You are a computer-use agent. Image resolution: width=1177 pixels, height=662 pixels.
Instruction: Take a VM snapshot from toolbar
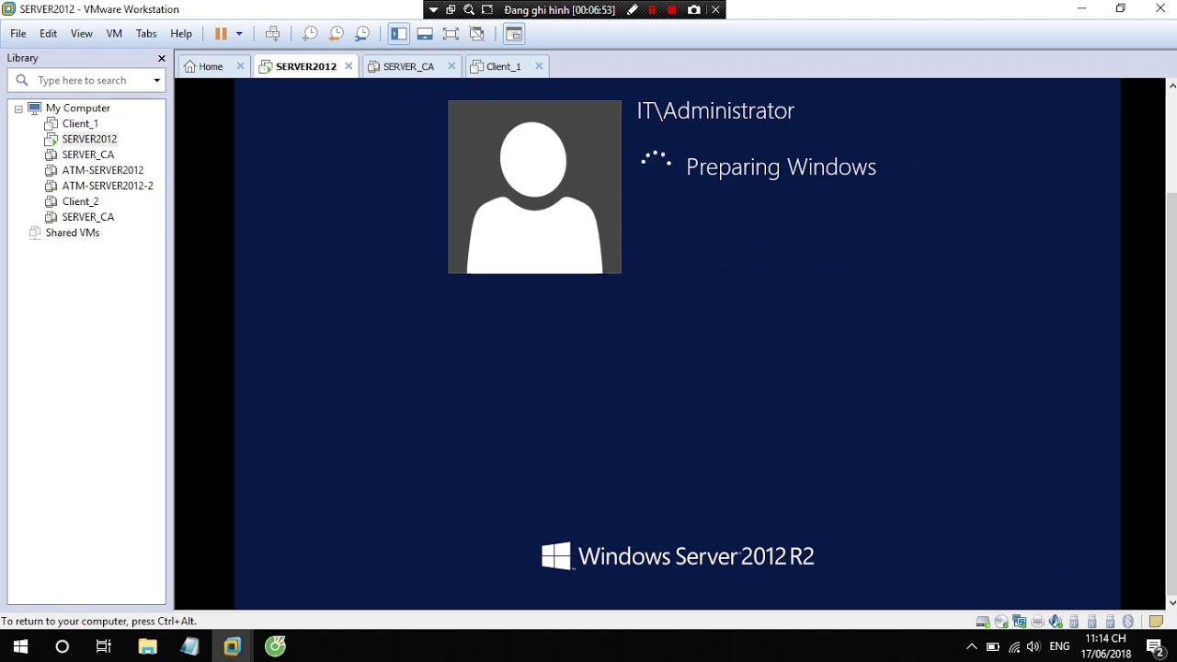pyautogui.click(x=310, y=34)
